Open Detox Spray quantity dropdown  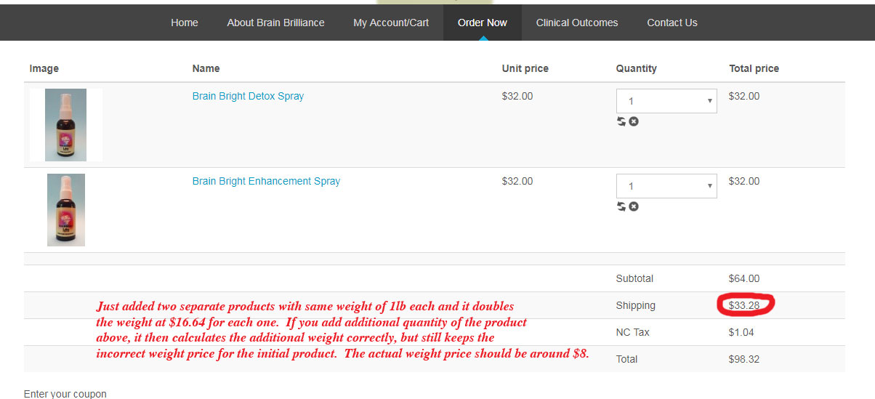666,101
